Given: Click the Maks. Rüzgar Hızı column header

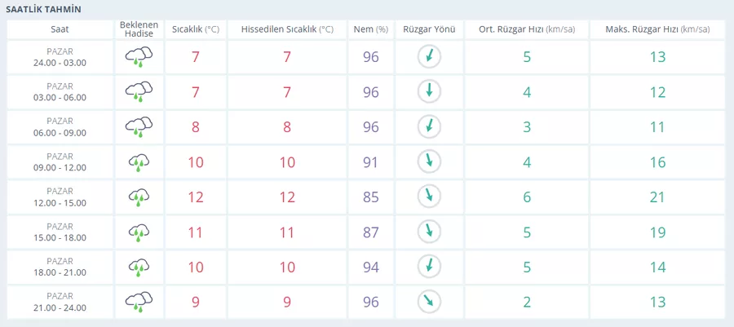Looking at the screenshot, I should (657, 29).
